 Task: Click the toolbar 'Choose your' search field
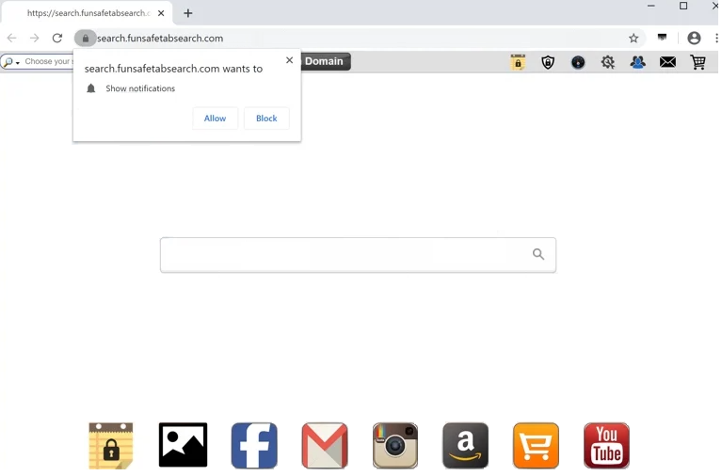(x=49, y=62)
